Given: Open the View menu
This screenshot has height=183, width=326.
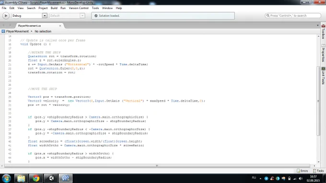Looking at the screenshot, I should point(21,8).
